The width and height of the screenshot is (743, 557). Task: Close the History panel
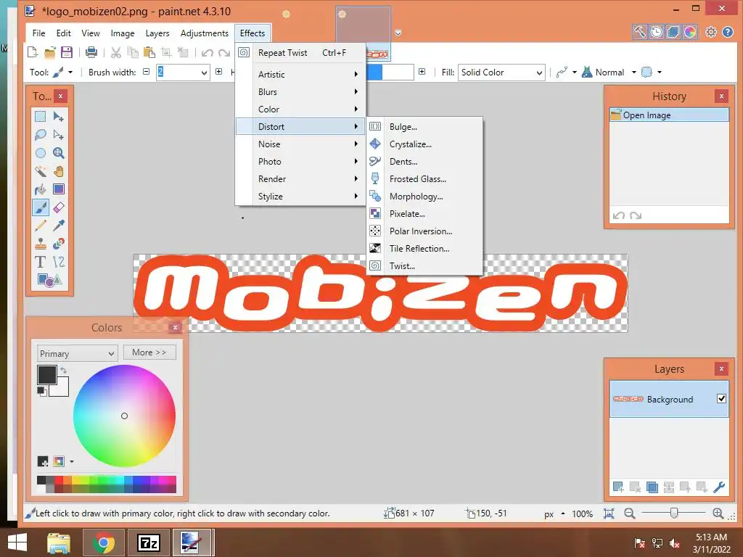pyautogui.click(x=721, y=96)
